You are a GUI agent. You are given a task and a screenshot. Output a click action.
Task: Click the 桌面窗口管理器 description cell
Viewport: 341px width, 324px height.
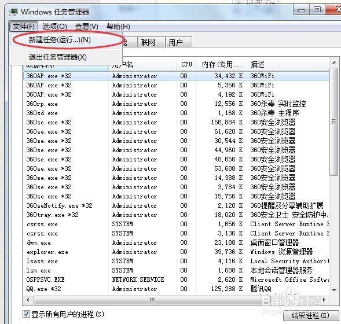274,242
